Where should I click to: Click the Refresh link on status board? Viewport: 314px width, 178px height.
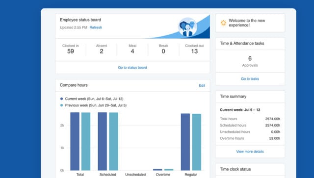click(x=96, y=27)
